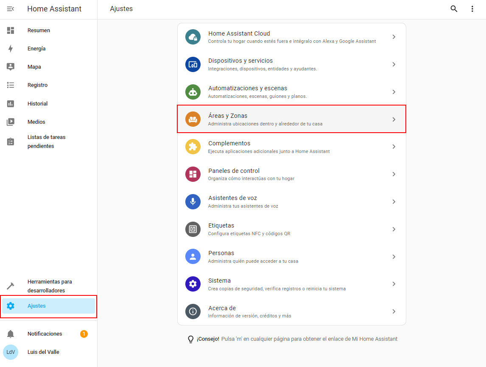Click the Áreas y Zonas sofa icon
This screenshot has height=367, width=486.
click(193, 119)
